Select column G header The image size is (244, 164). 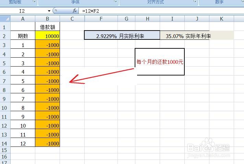[x=126, y=19]
